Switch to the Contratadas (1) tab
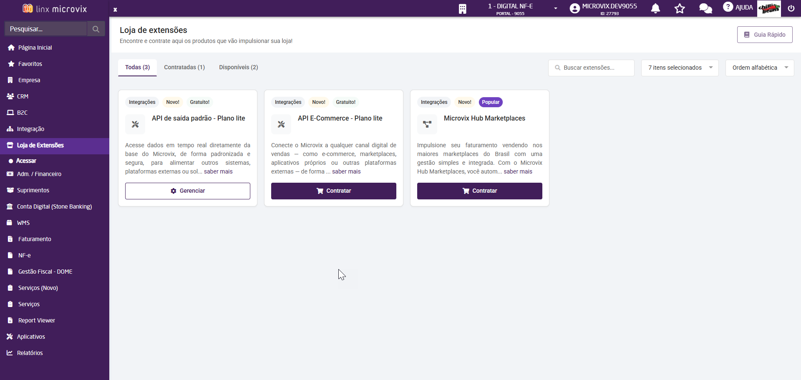801x380 pixels. coord(184,67)
